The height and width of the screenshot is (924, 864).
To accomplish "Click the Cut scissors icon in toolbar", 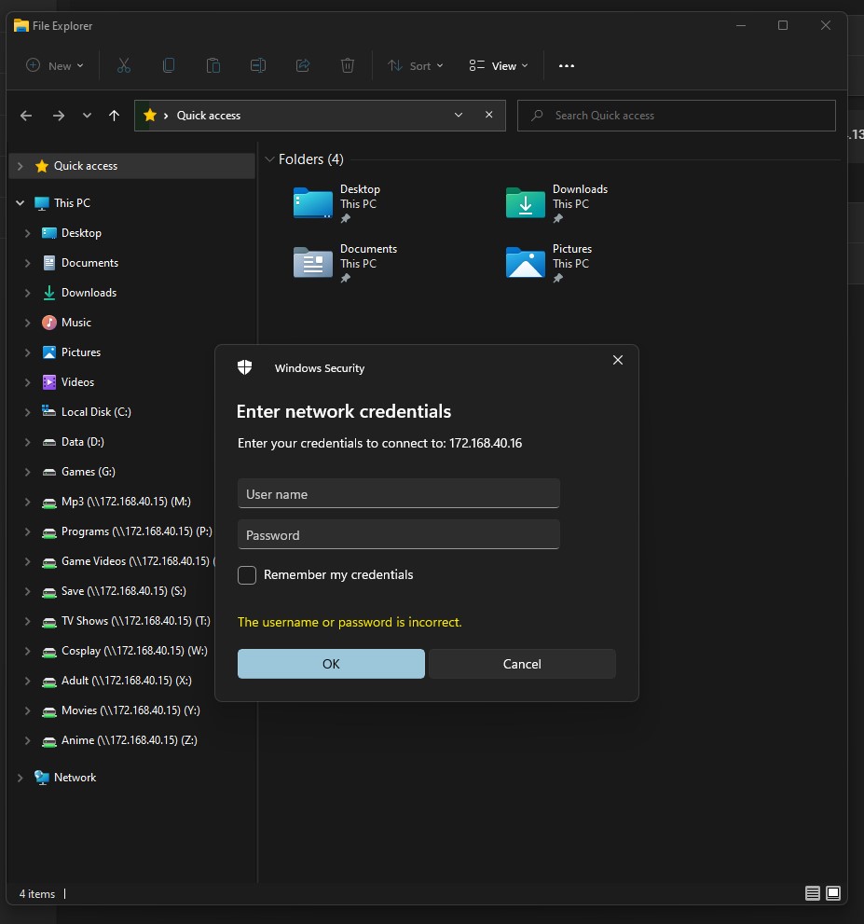I will pos(124,65).
